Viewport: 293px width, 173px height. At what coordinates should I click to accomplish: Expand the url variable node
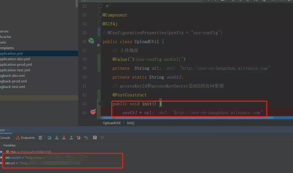click(x=1, y=163)
